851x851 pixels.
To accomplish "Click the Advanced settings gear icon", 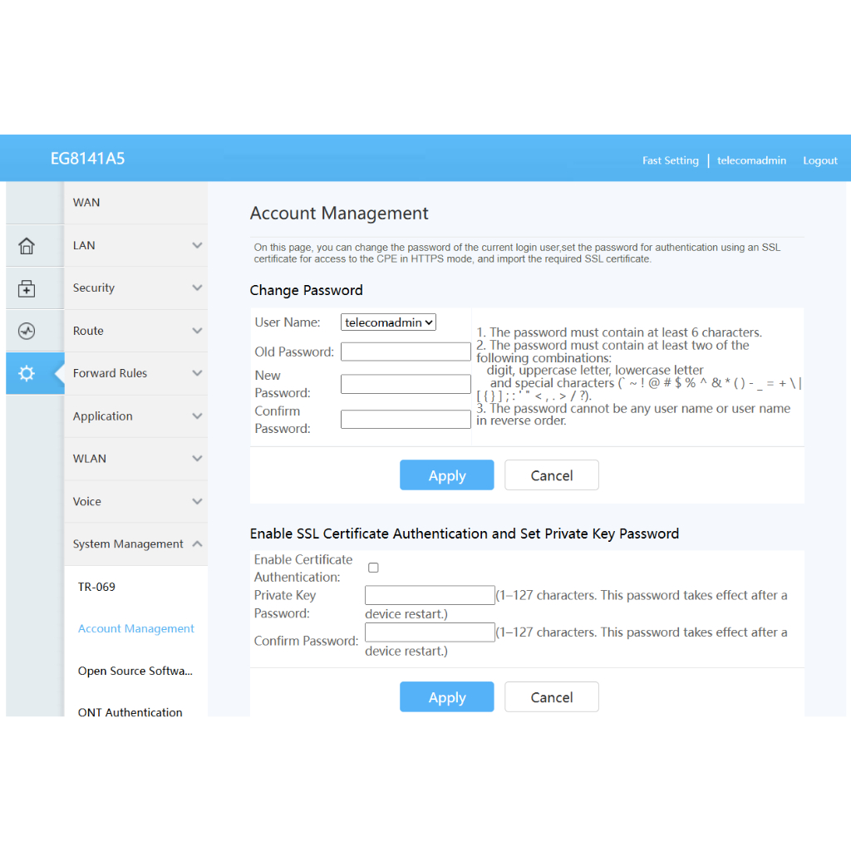I will pos(27,373).
